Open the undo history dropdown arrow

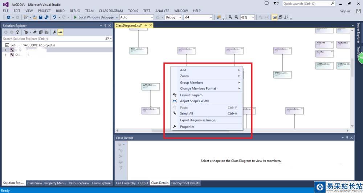coord(59,17)
